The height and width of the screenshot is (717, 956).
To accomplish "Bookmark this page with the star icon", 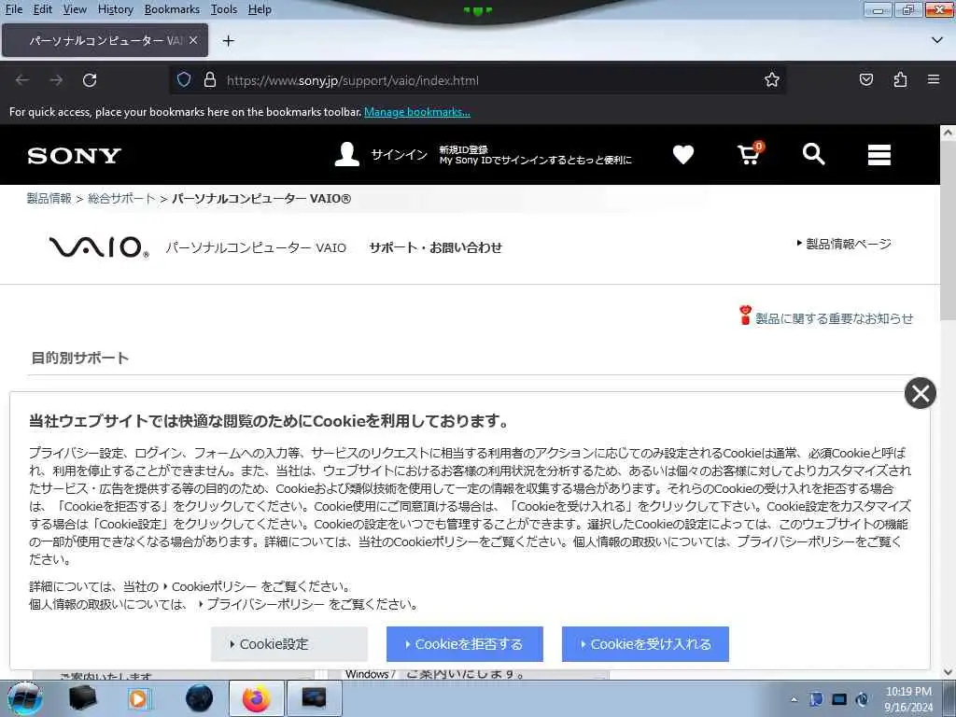I will [772, 80].
